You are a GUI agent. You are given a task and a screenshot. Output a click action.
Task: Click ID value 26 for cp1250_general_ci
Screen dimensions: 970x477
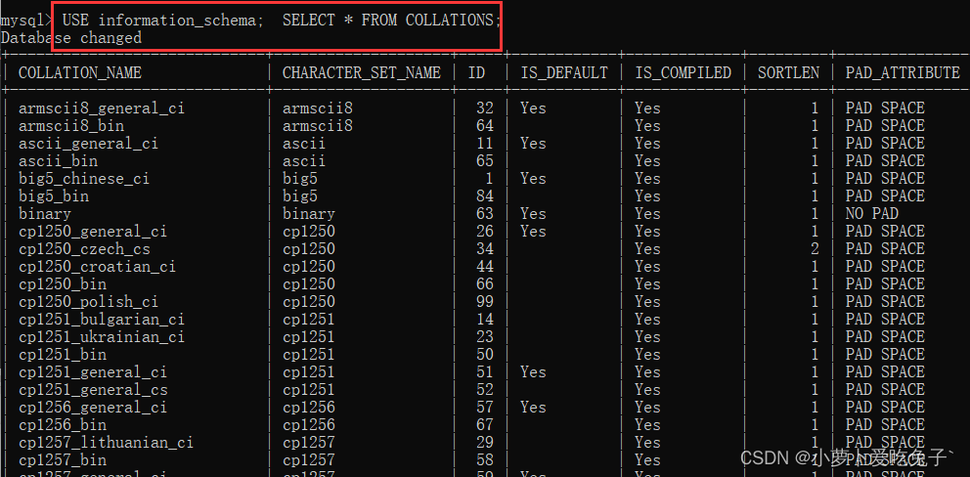pyautogui.click(x=485, y=232)
